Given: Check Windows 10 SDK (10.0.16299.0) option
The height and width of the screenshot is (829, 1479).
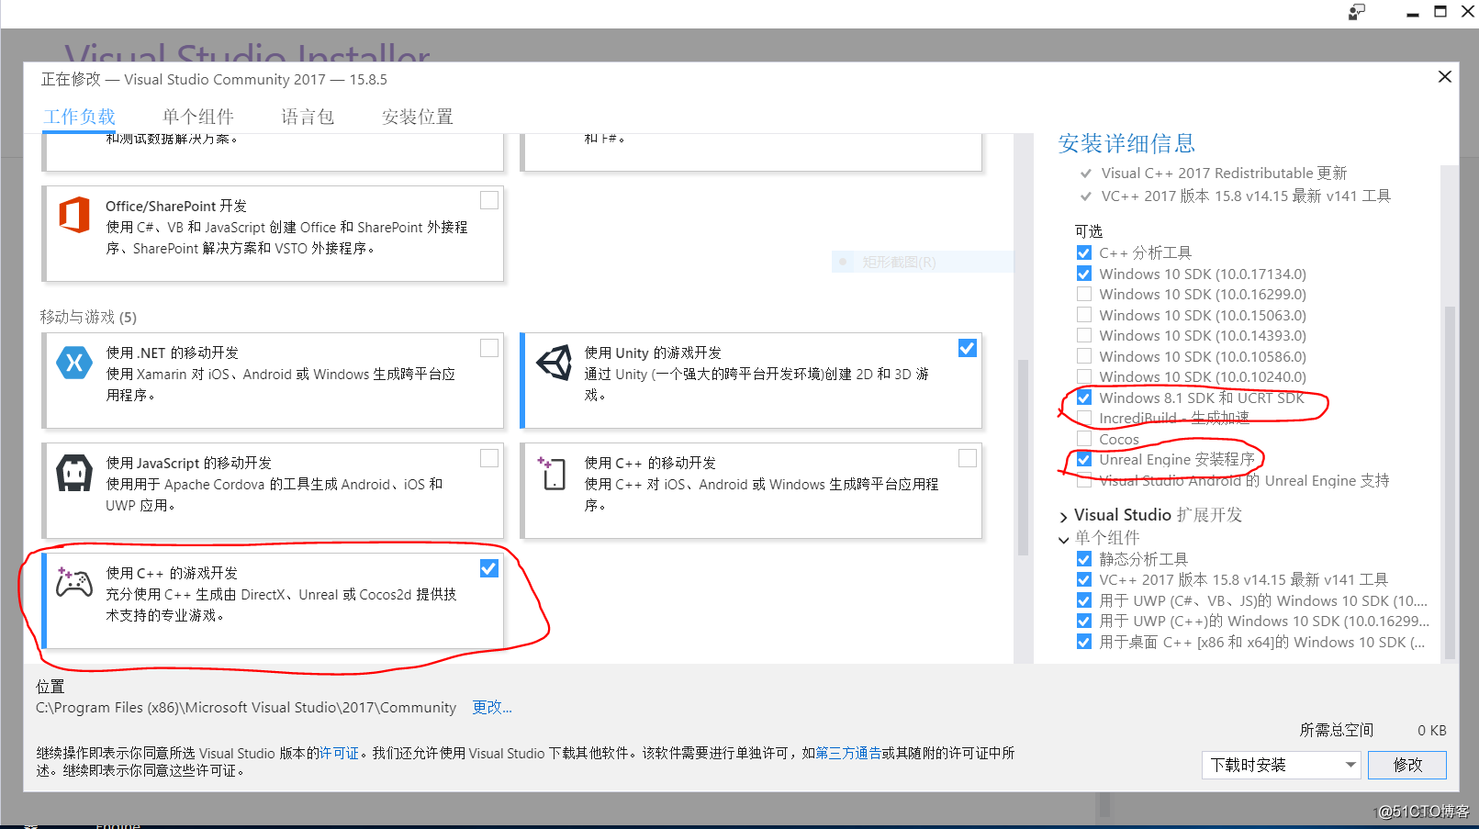Looking at the screenshot, I should 1084,294.
